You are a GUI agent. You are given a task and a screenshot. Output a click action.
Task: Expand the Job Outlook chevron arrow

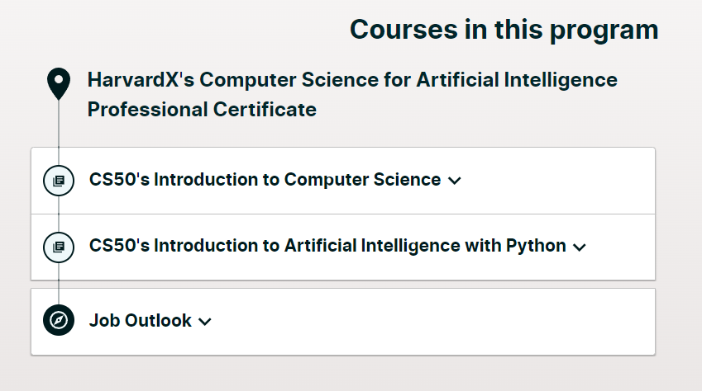[x=205, y=322]
